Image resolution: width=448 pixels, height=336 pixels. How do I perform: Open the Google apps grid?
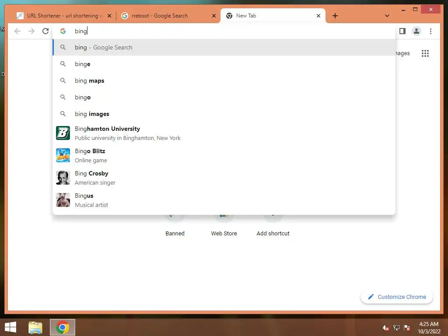click(x=425, y=53)
